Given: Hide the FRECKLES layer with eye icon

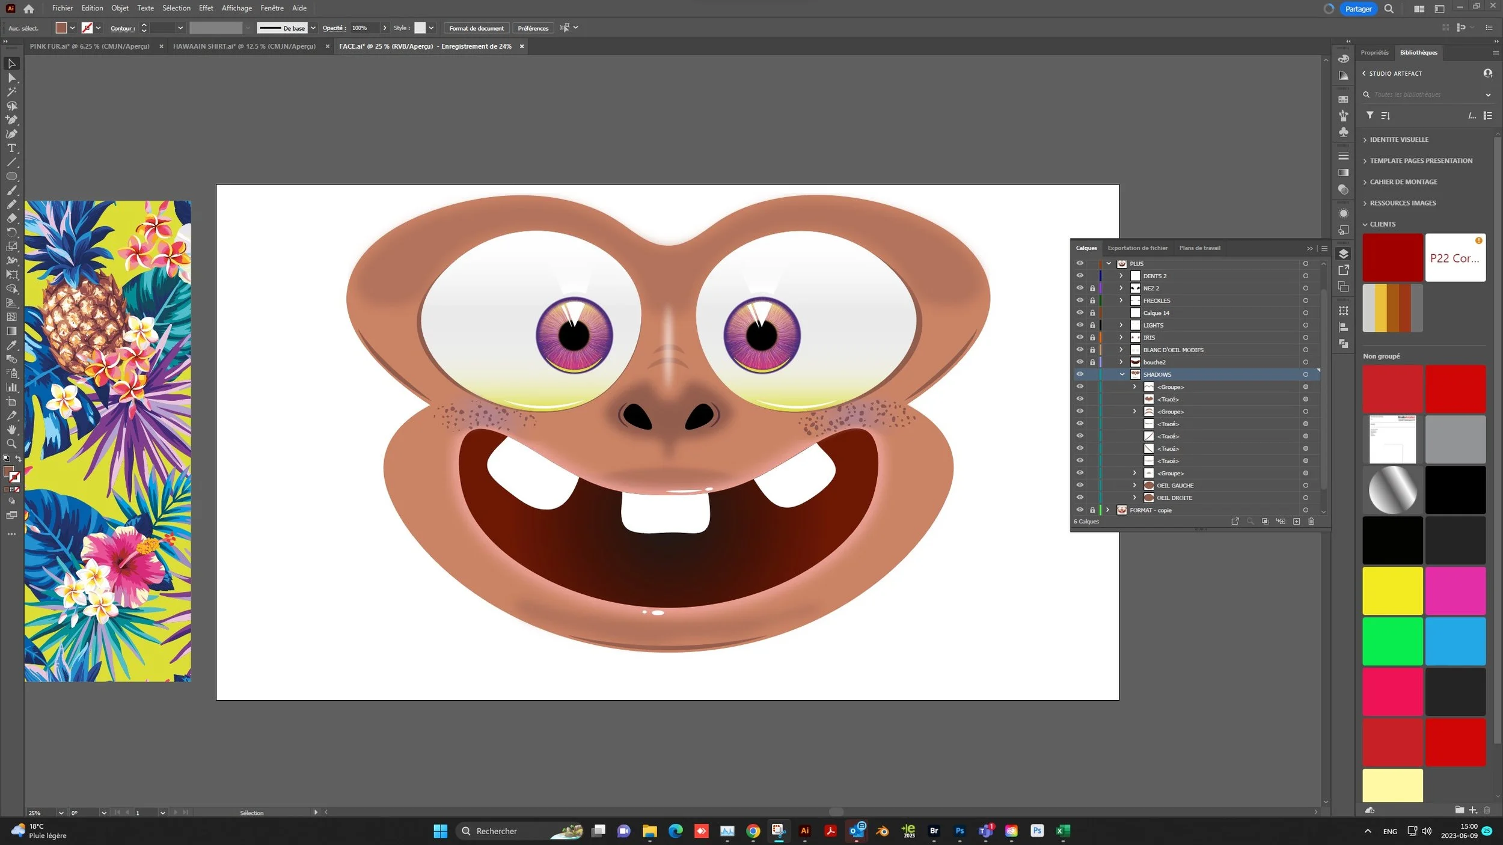Looking at the screenshot, I should point(1080,300).
